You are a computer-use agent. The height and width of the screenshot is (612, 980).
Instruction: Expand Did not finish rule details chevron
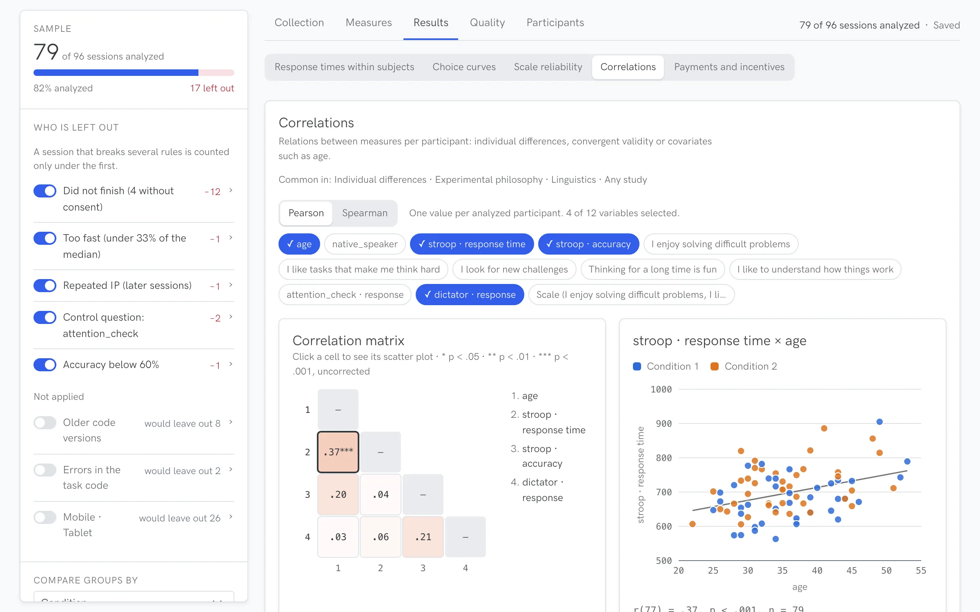(x=231, y=191)
